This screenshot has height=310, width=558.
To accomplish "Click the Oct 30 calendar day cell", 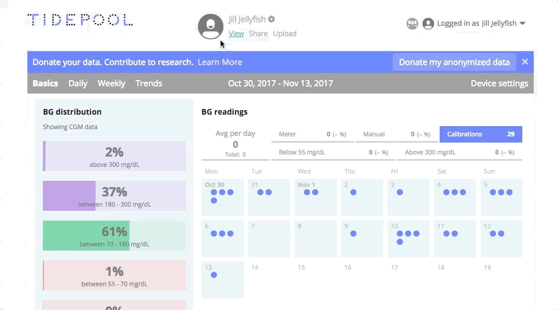I will pos(223,197).
